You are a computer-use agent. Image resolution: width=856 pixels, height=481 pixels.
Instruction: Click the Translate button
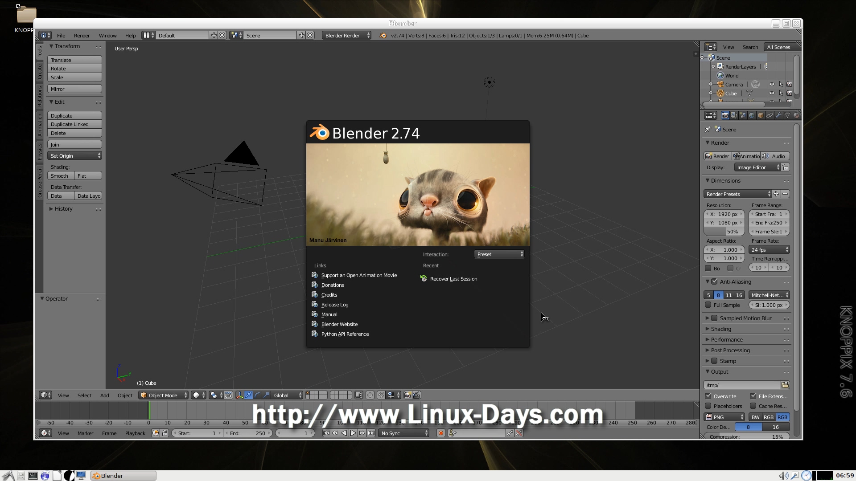point(74,60)
